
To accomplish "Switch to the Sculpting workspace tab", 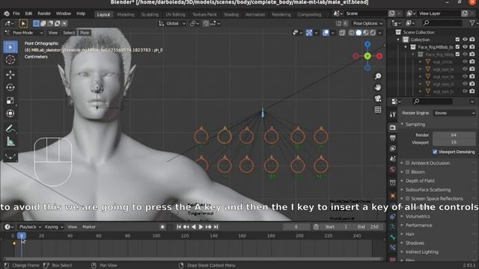I will (x=150, y=14).
